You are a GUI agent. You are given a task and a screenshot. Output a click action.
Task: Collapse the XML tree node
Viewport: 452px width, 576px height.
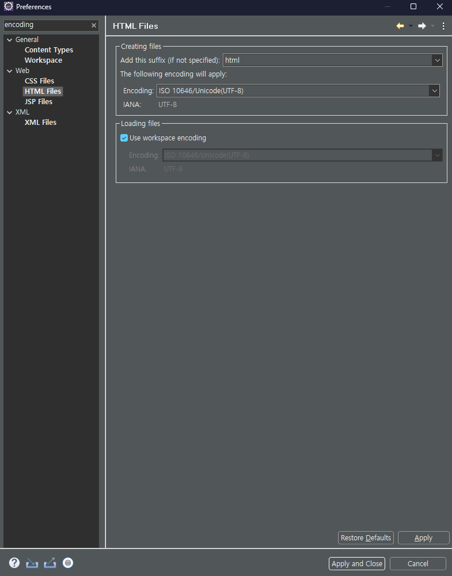pyautogui.click(x=10, y=112)
